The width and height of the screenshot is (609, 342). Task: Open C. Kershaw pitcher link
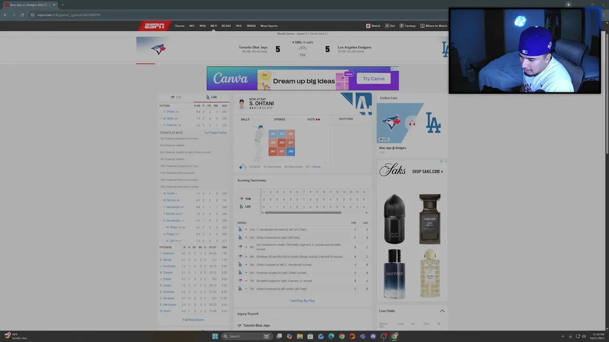[167, 298]
